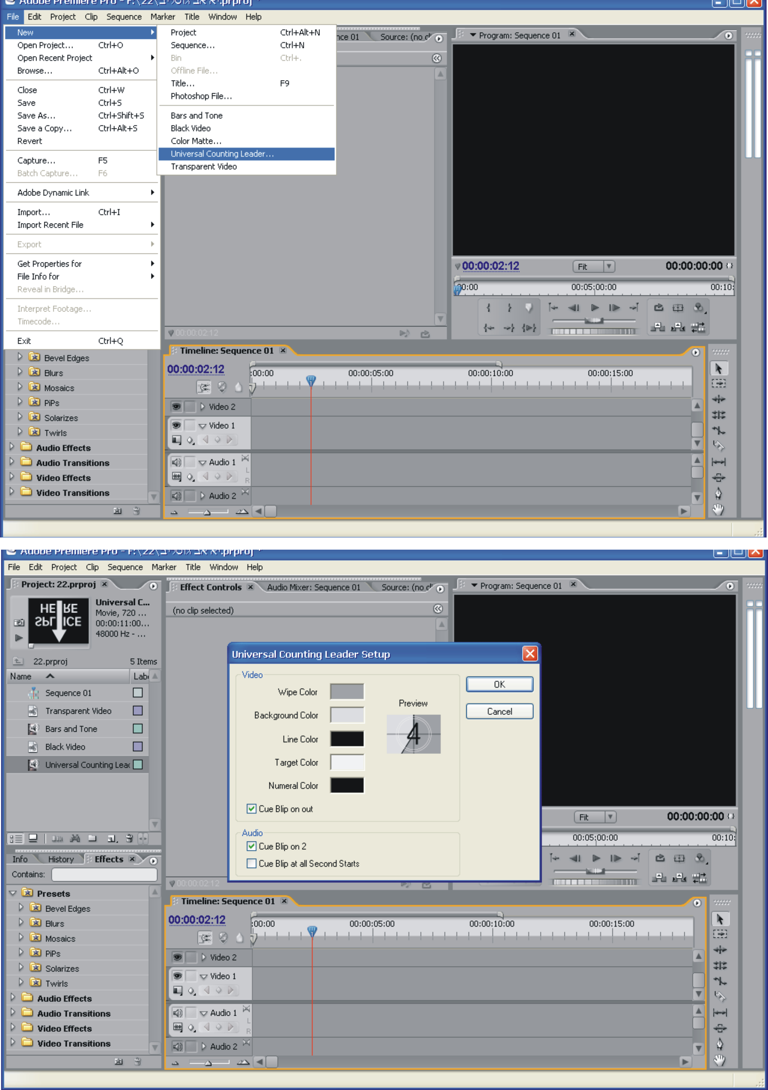768x1090 pixels.
Task: Select the Razor tool in tools panel
Action: click(x=718, y=446)
